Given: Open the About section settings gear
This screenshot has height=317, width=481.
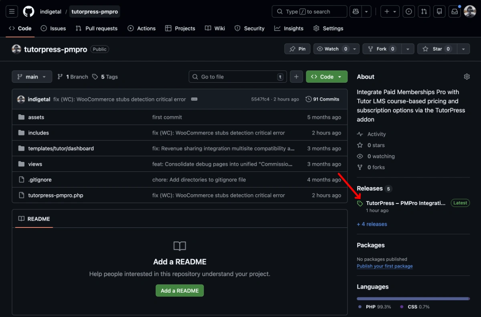Looking at the screenshot, I should point(467,76).
